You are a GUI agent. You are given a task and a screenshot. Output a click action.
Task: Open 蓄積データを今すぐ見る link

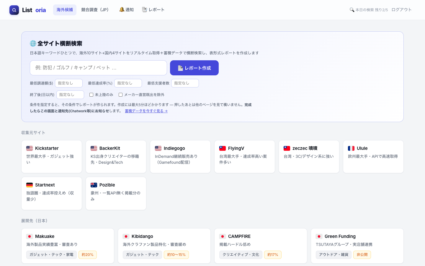pyautogui.click(x=146, y=111)
